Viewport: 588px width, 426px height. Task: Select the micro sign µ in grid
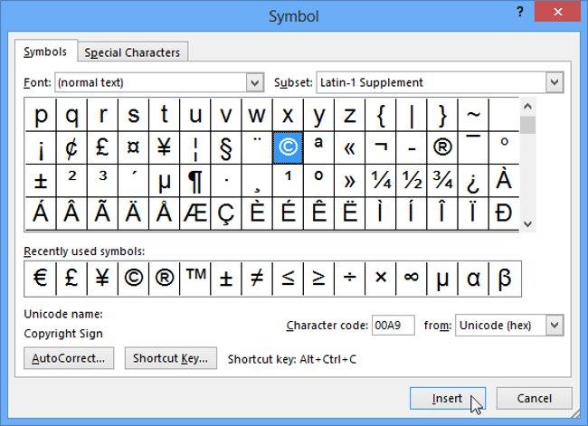point(165,180)
